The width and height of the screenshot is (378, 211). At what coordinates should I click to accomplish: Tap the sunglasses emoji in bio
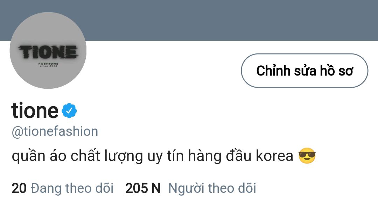click(x=307, y=156)
